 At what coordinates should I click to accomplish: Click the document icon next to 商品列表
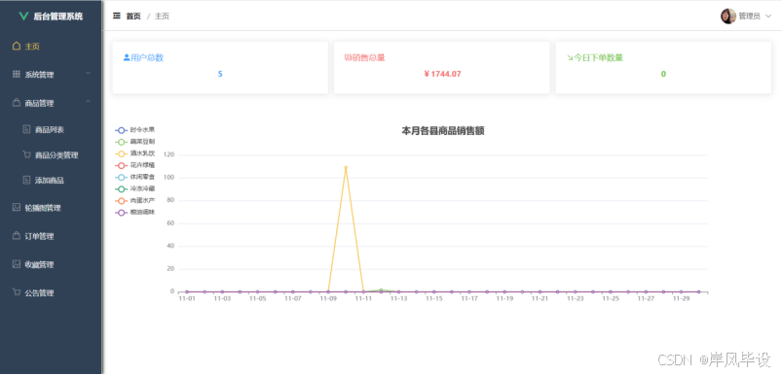26,129
